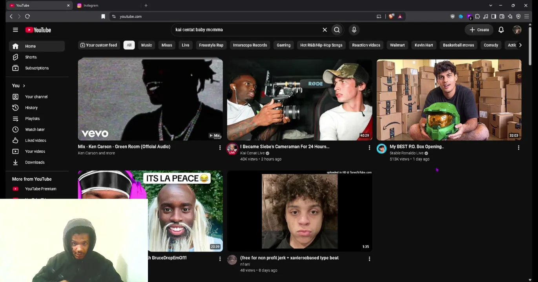Filter the feed by Freestyle Rap
The width and height of the screenshot is (538, 282).
point(211,45)
